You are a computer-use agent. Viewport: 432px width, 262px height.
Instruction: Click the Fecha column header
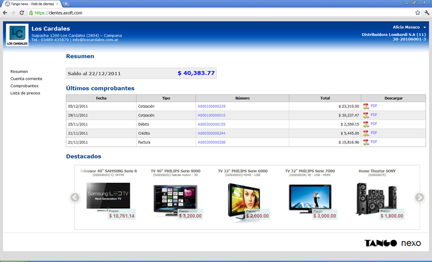(x=101, y=98)
